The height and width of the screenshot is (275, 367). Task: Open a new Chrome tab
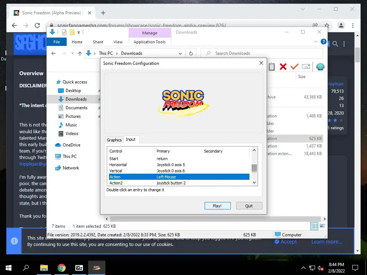pos(103,13)
